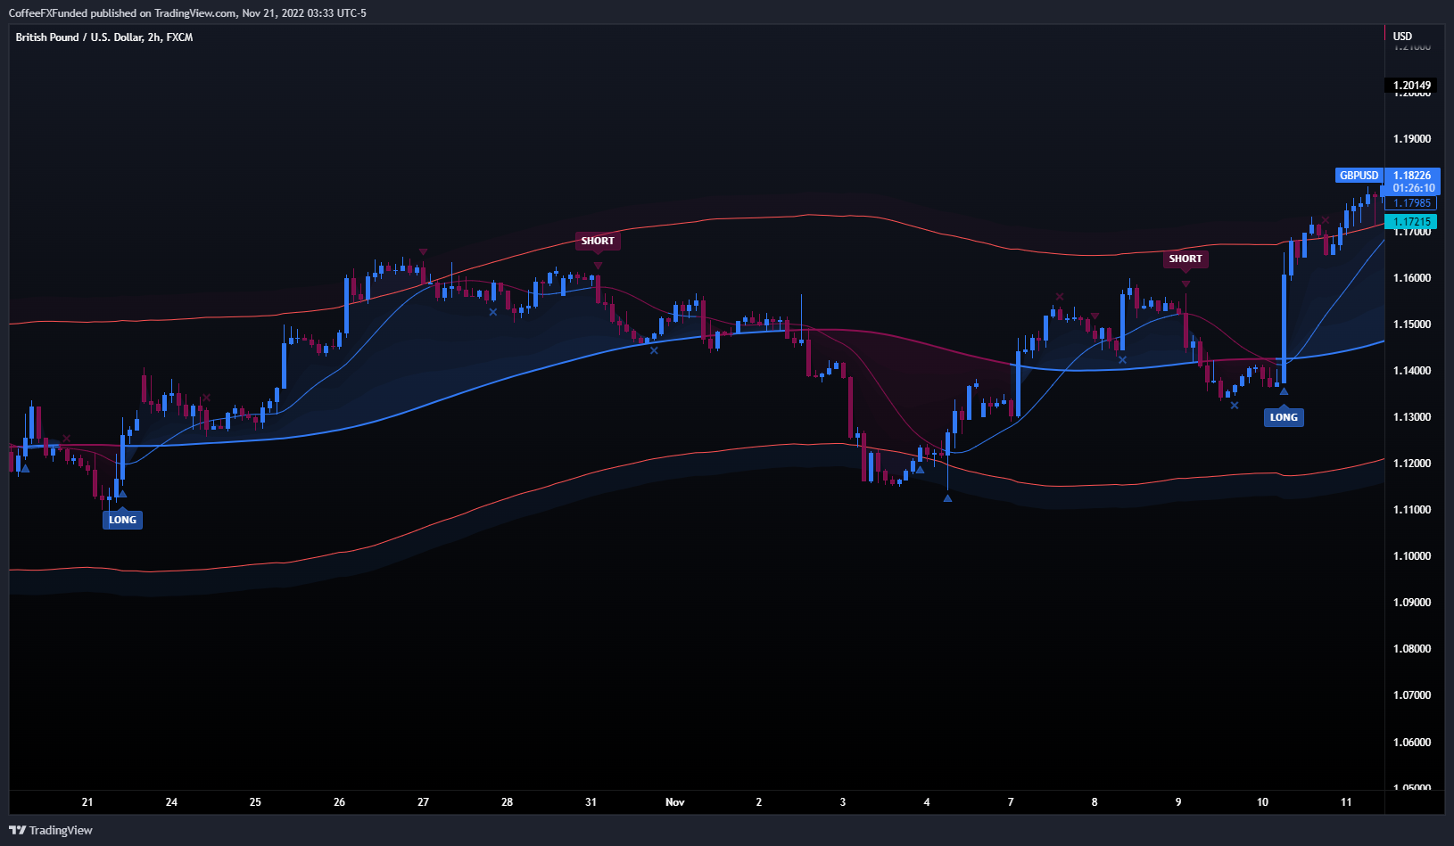Screen dimensions: 1454x846
Task: Click the USD currency label atop the price axis
Action: [x=1403, y=37]
